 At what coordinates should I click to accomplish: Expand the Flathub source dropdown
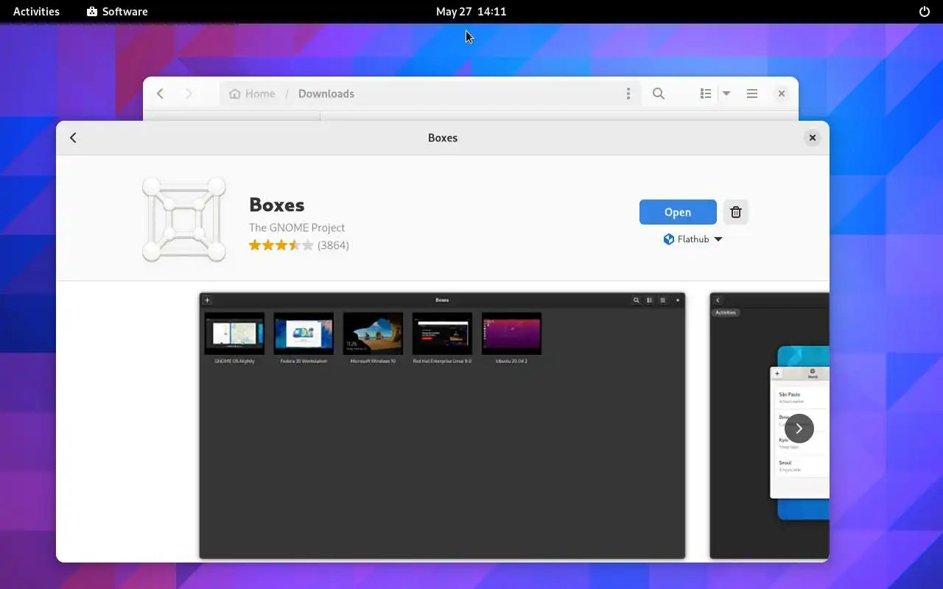pyautogui.click(x=693, y=239)
